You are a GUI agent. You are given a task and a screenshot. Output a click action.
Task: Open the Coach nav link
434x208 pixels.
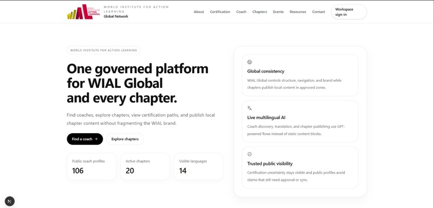click(x=241, y=12)
